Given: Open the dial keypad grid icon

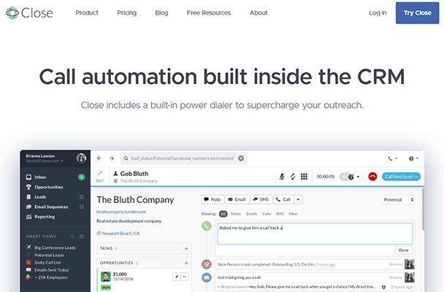Looking at the screenshot, I should (x=304, y=177).
